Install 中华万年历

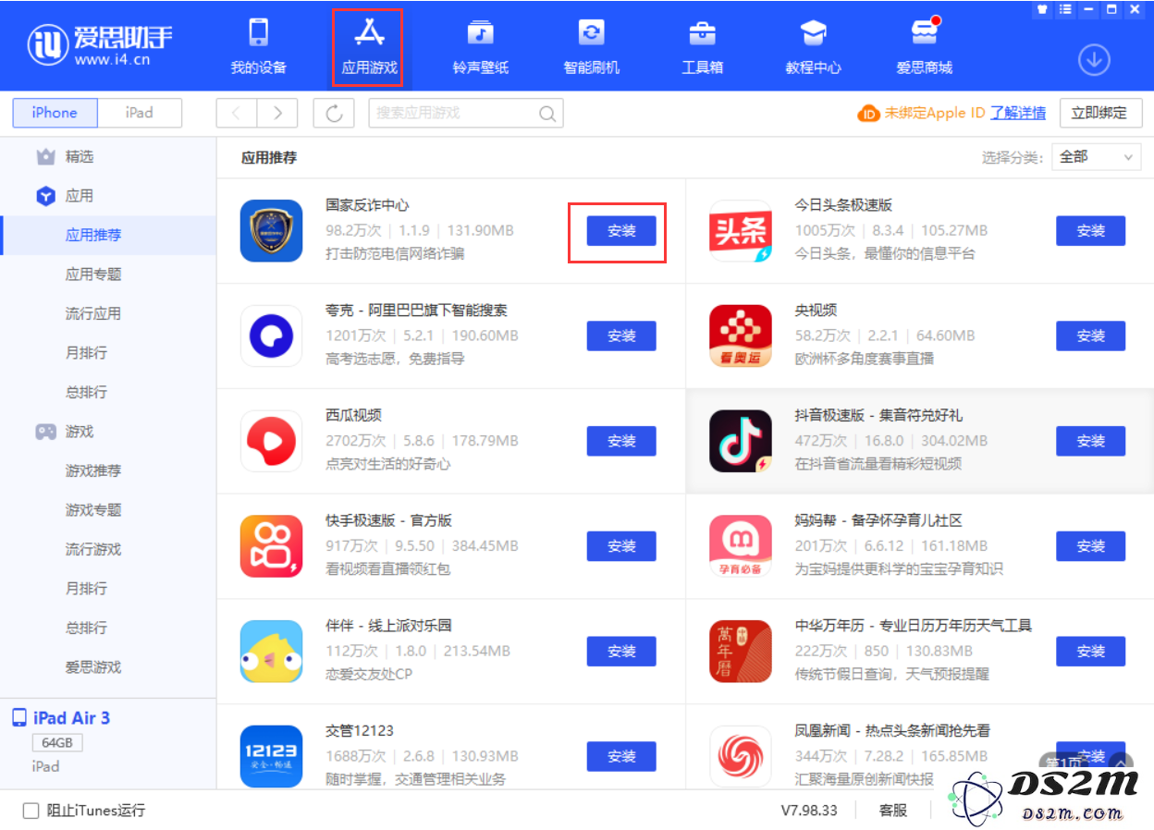click(x=1091, y=652)
